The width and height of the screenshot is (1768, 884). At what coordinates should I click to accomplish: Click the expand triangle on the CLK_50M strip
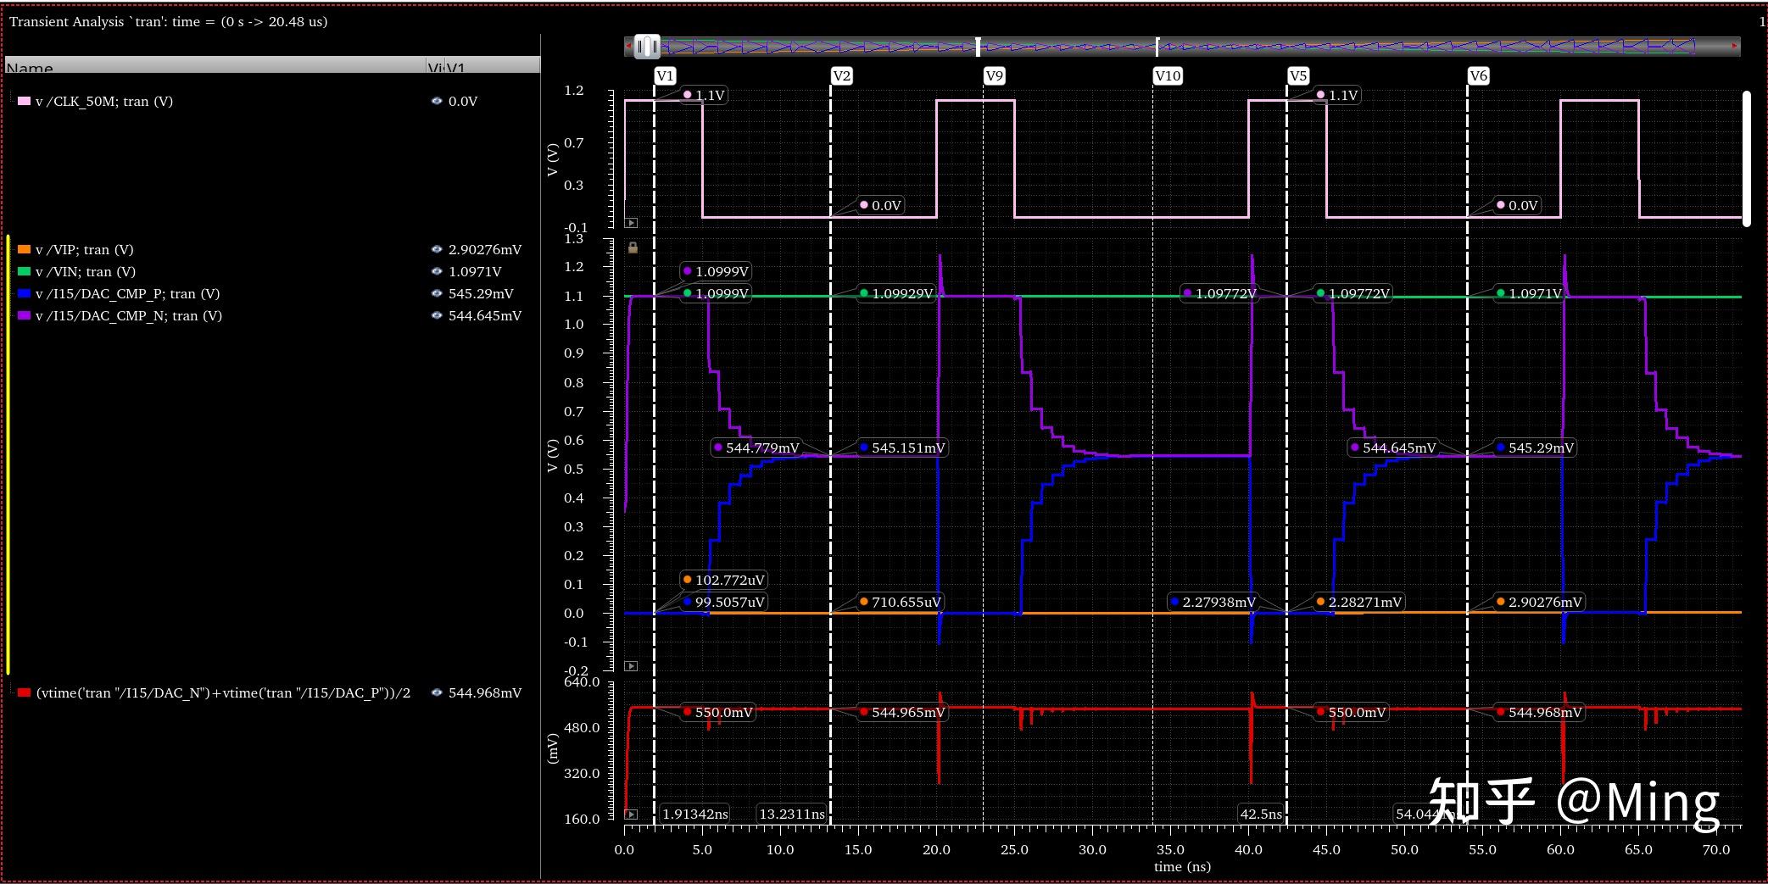(x=631, y=223)
